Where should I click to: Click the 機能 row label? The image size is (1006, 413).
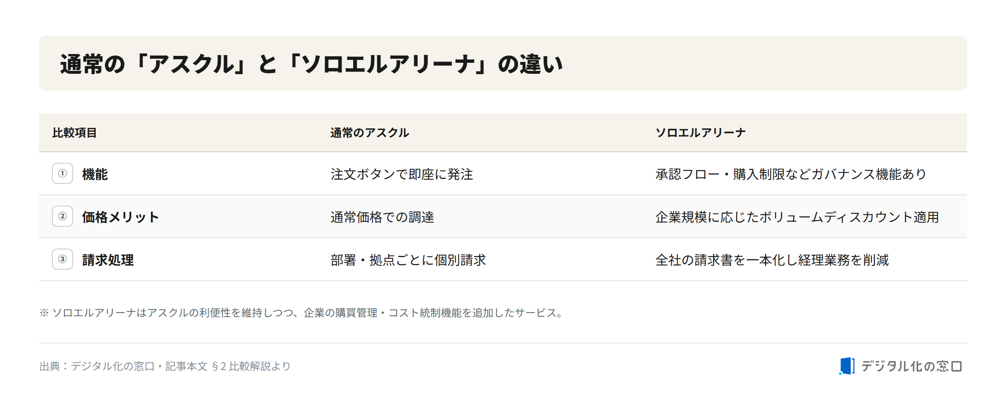pos(95,174)
